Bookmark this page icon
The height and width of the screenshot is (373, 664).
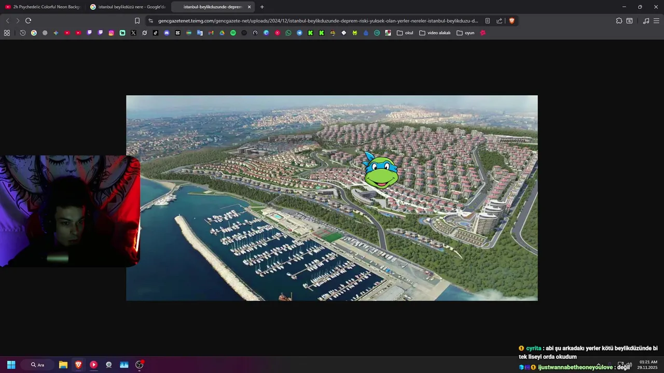[x=137, y=21]
